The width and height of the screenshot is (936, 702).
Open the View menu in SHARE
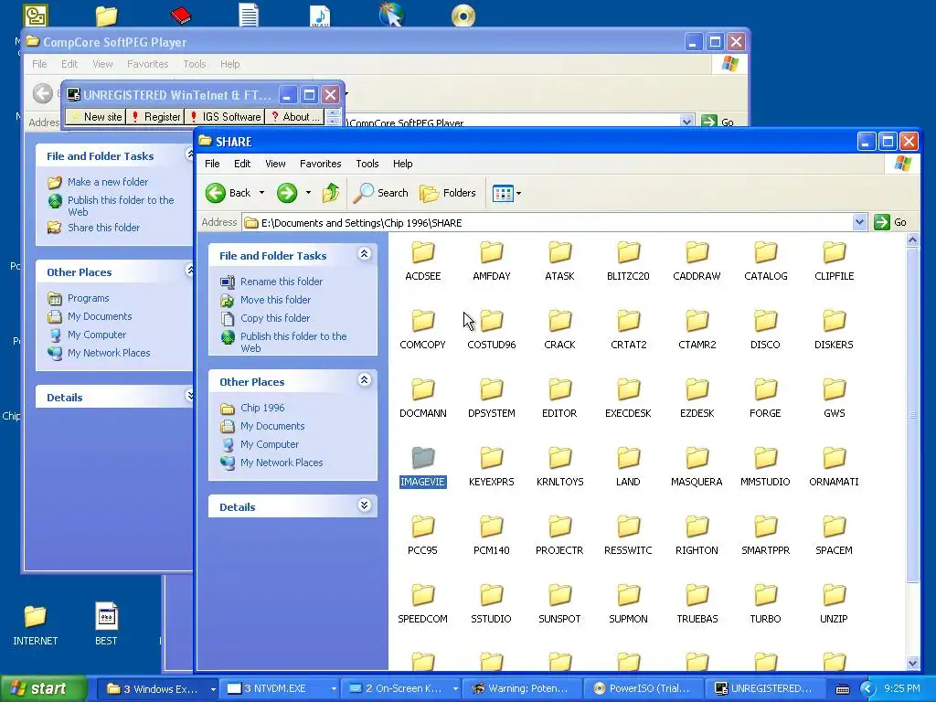pos(275,164)
